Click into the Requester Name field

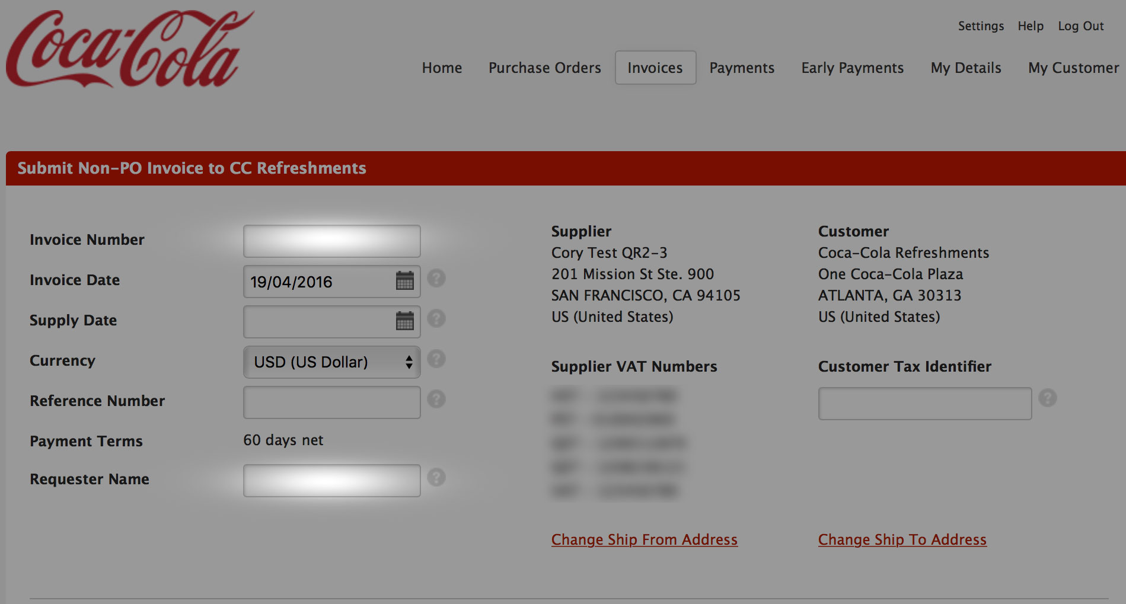(x=331, y=481)
